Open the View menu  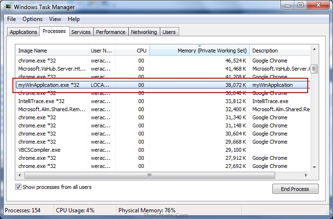pyautogui.click(x=55, y=19)
